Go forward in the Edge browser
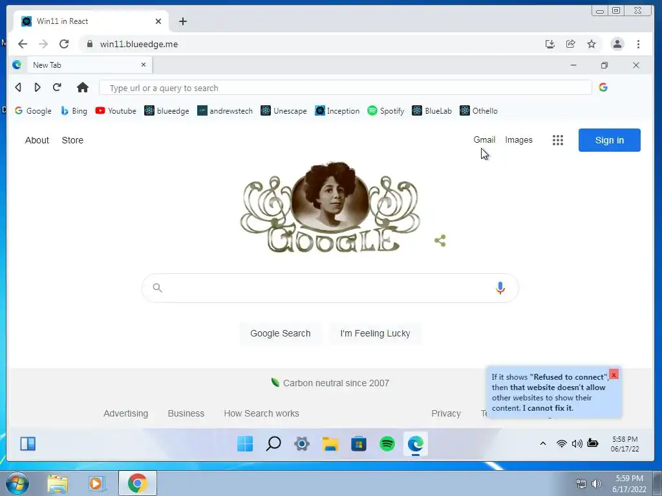This screenshot has height=496, width=662. tap(37, 87)
